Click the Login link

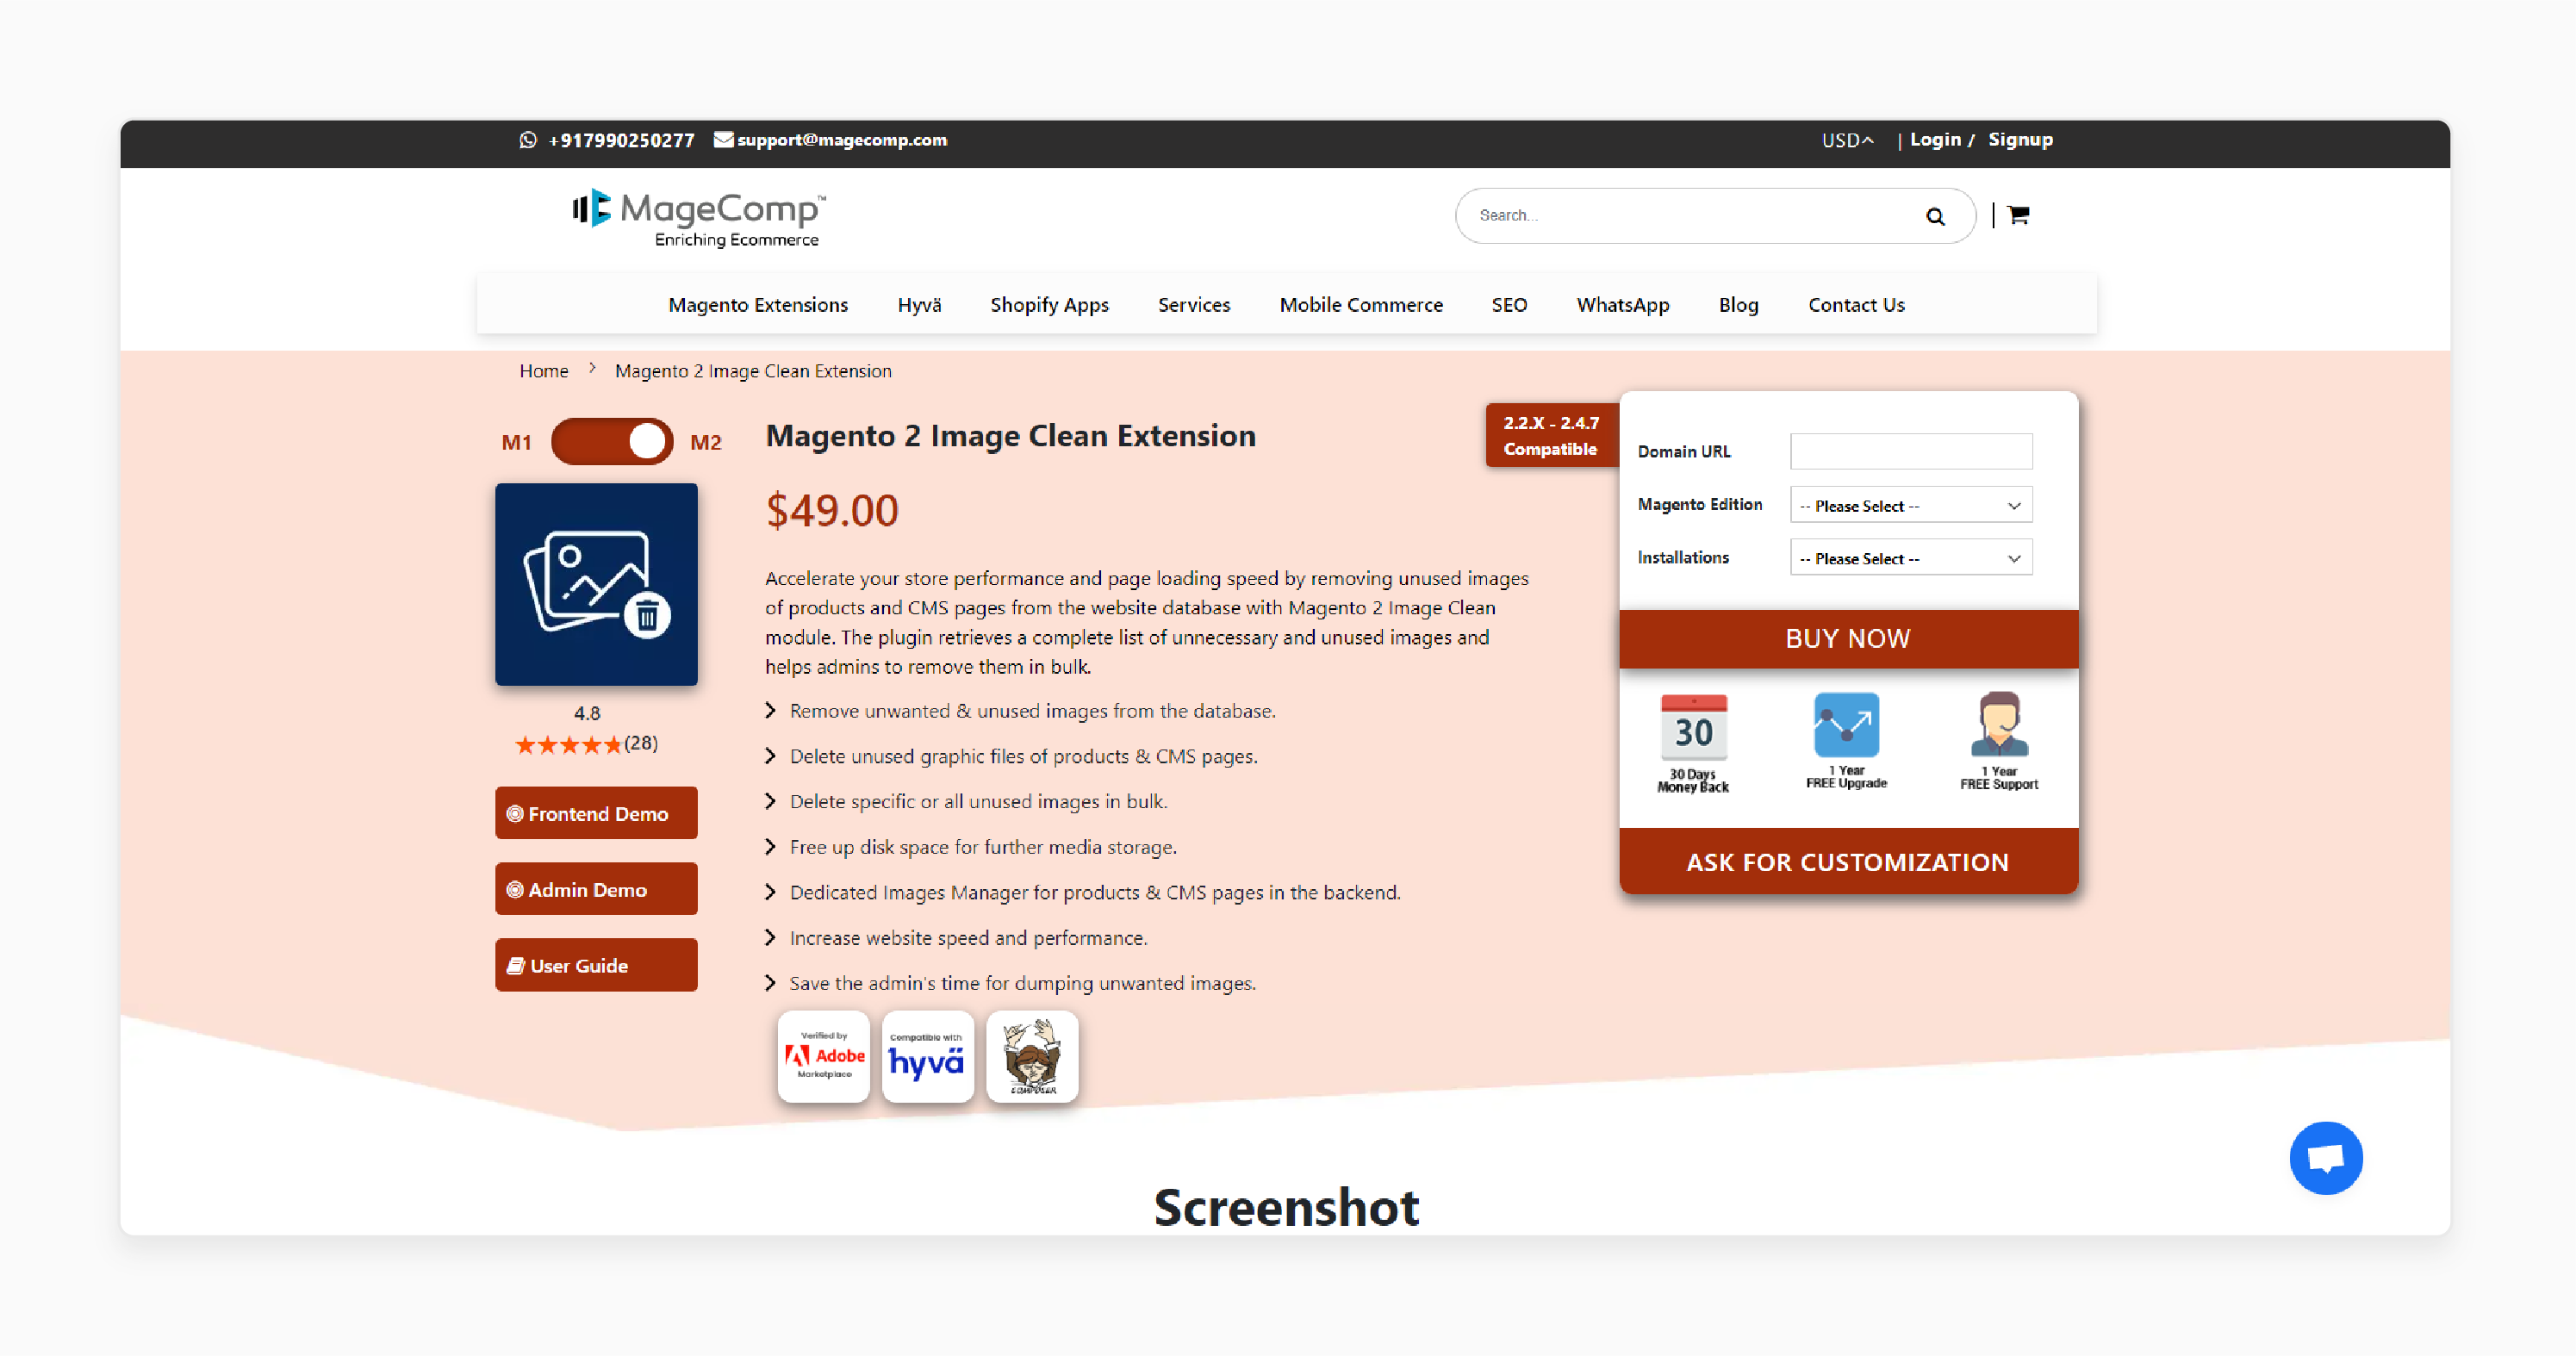[x=1935, y=140]
